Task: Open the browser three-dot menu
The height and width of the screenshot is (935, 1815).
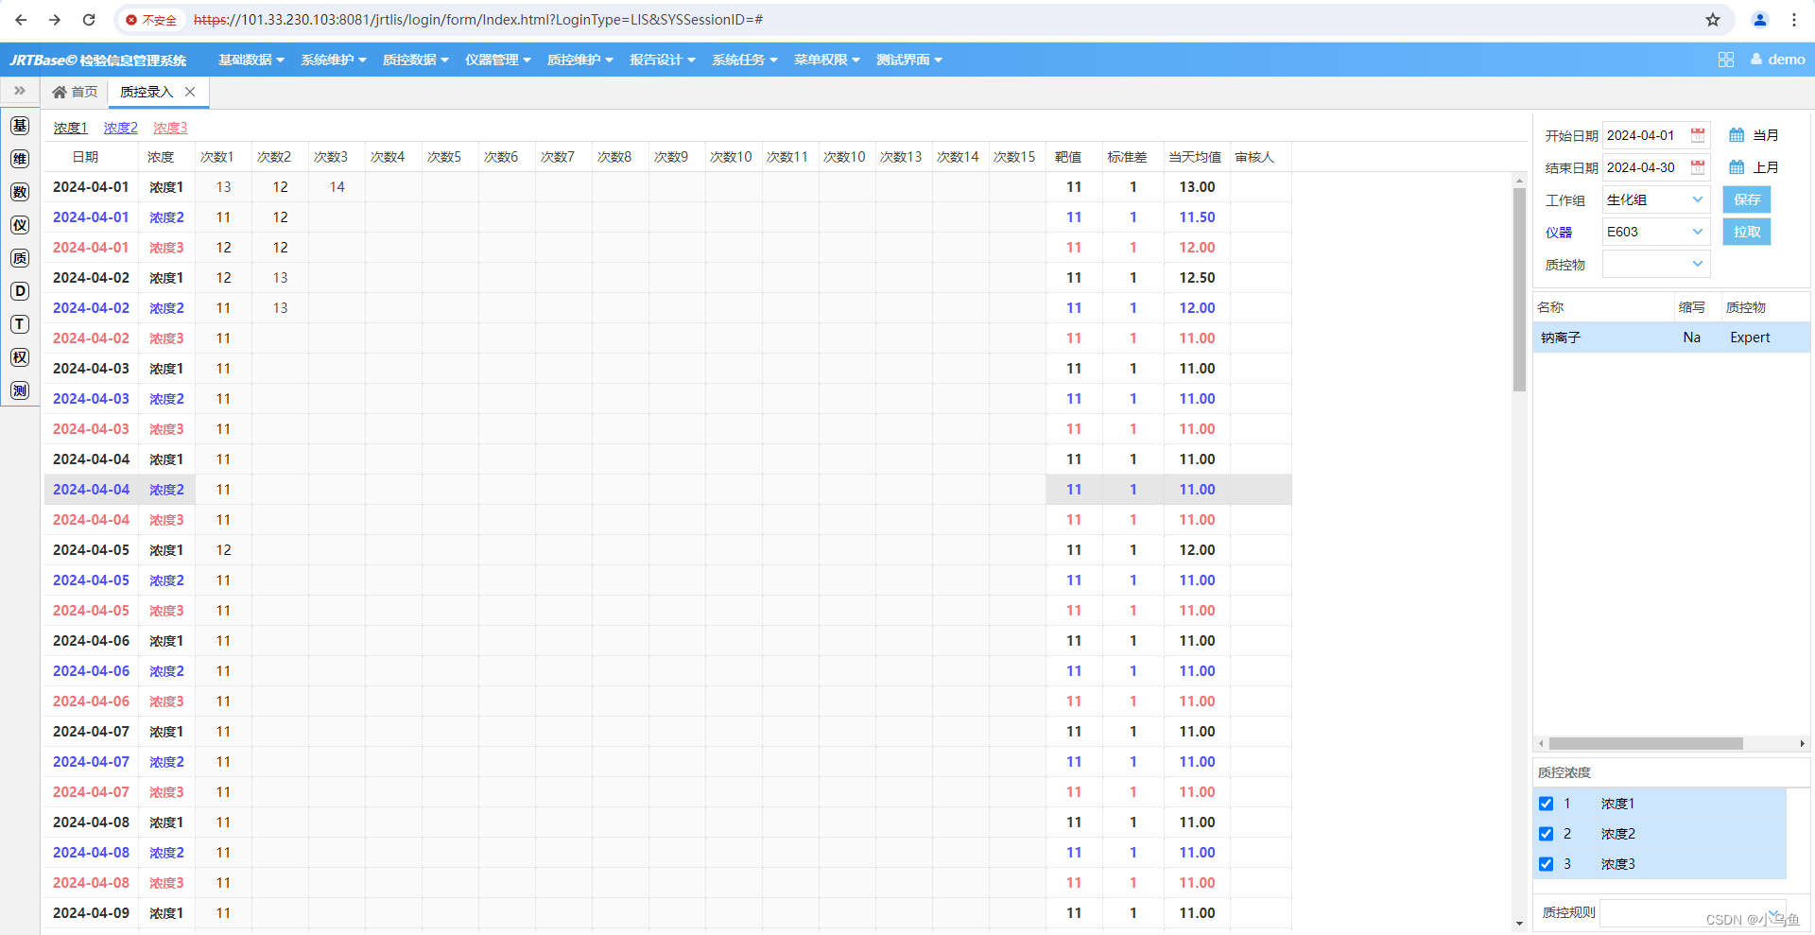Action: (x=1794, y=20)
